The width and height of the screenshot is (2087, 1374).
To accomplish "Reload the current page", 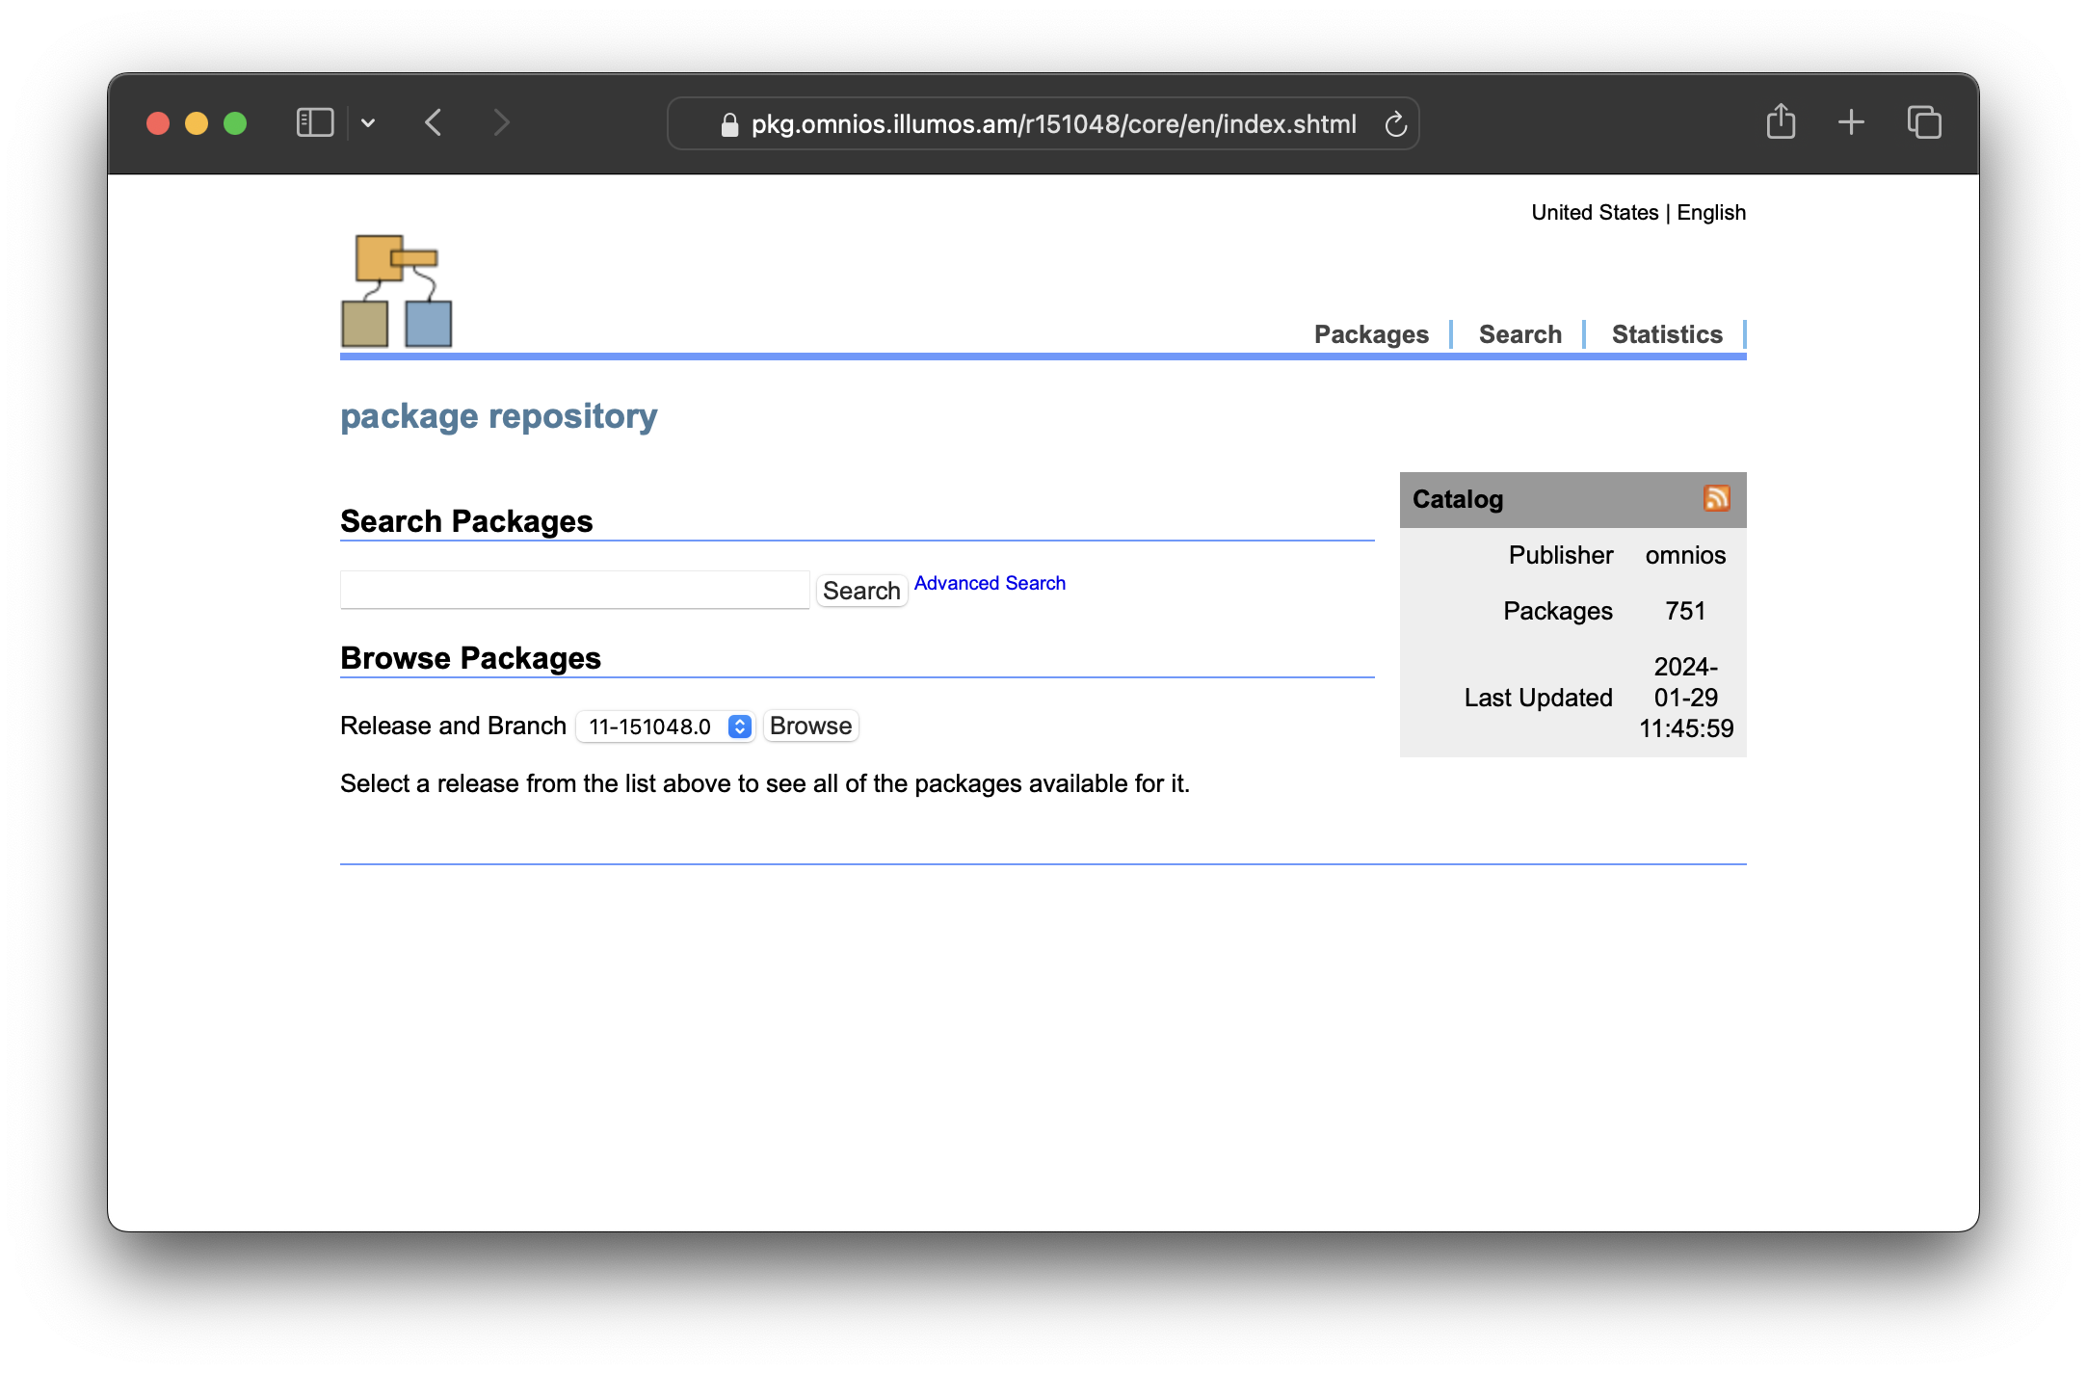I will pos(1397,123).
